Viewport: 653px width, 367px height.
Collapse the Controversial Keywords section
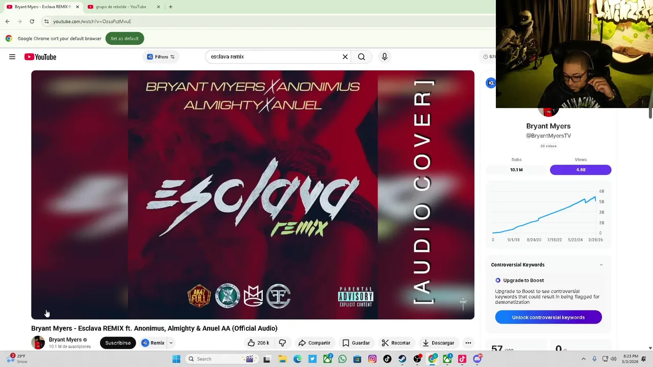(601, 265)
